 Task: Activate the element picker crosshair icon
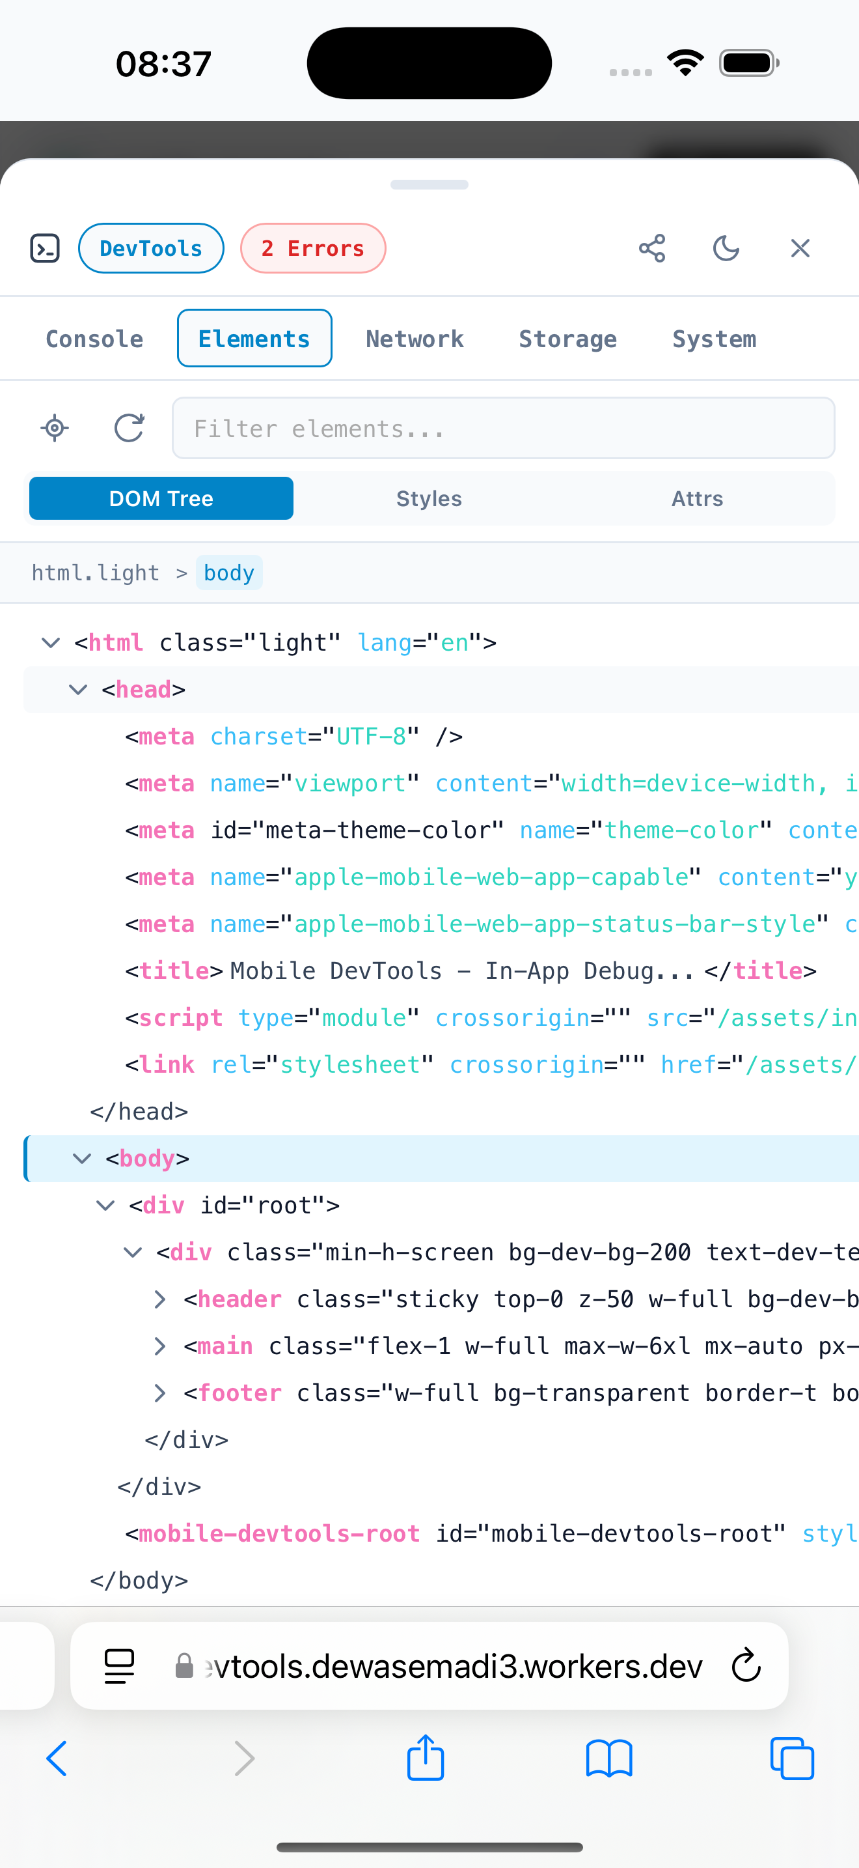click(55, 428)
